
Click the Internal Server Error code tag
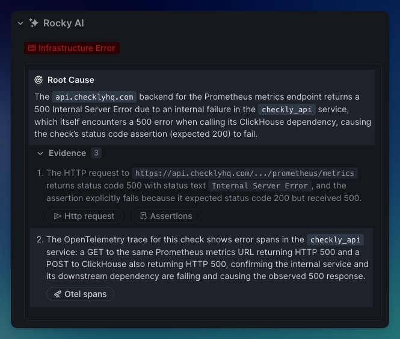tap(260, 186)
